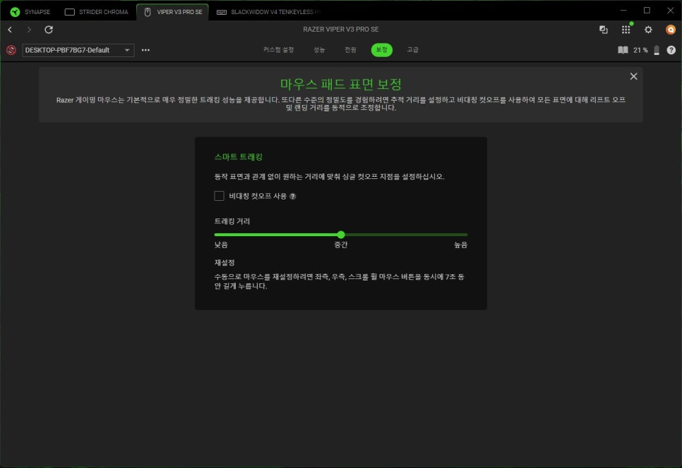
Task: Open the BLACKWIDOW V4 TENKEYLESS tab
Action: [x=267, y=12]
